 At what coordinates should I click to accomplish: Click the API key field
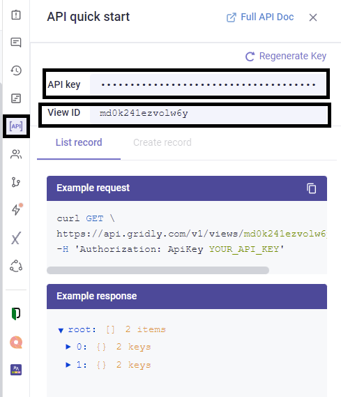(x=208, y=84)
